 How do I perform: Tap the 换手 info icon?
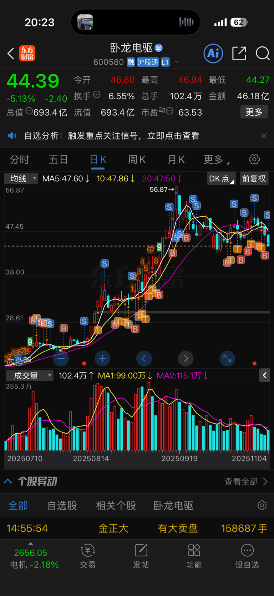[x=97, y=95]
